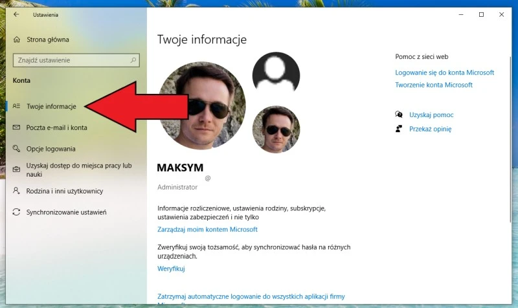Open Twoje informacje in the sidebar

pyautogui.click(x=51, y=106)
